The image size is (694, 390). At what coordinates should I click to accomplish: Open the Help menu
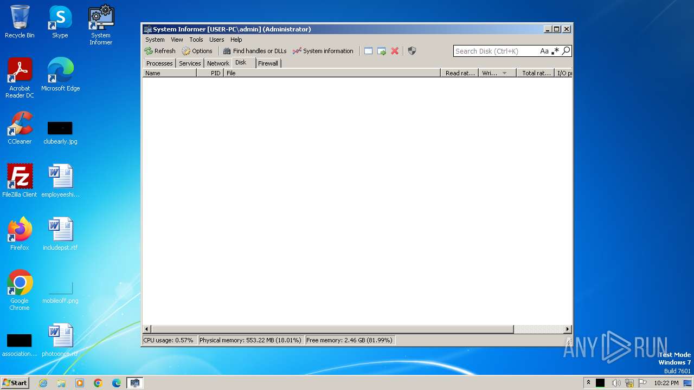[x=236, y=40]
